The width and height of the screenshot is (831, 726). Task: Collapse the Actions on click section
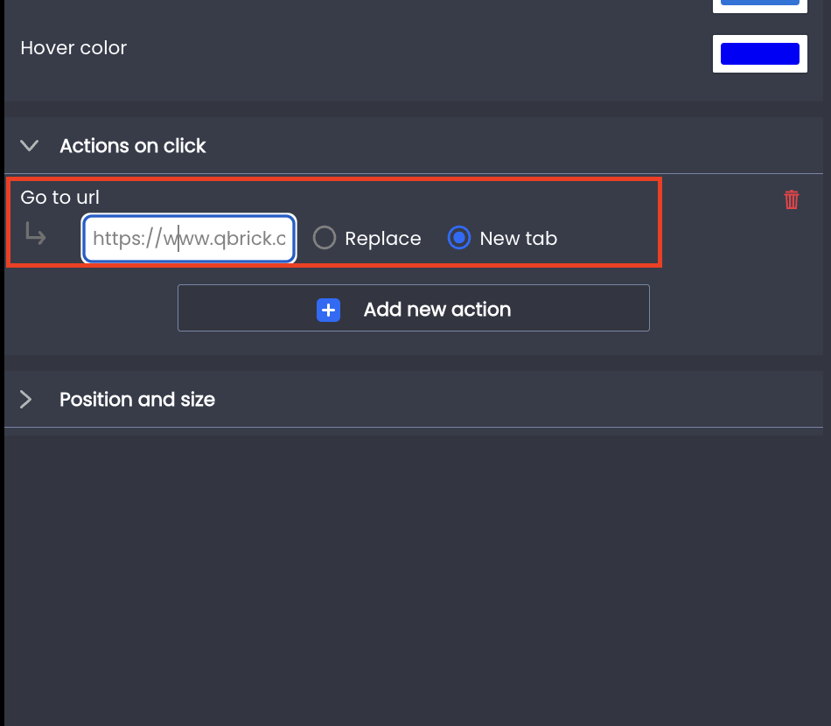pos(29,146)
